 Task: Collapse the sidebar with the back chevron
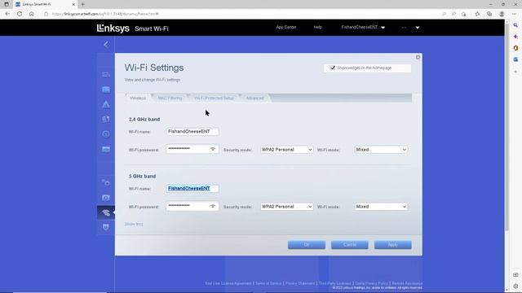[x=106, y=45]
